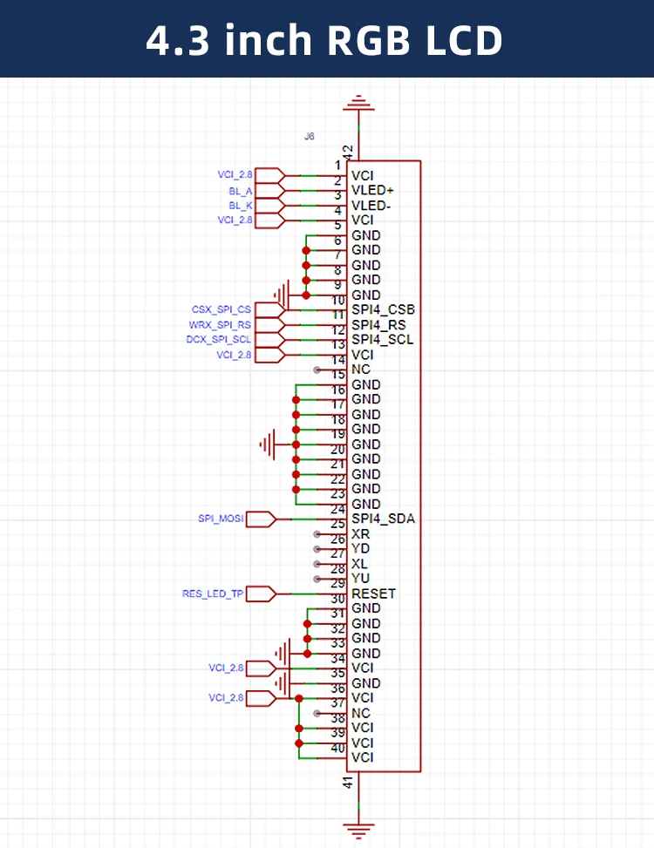Select the SPI4_RS pin name
The image size is (654, 848).
click(x=378, y=325)
